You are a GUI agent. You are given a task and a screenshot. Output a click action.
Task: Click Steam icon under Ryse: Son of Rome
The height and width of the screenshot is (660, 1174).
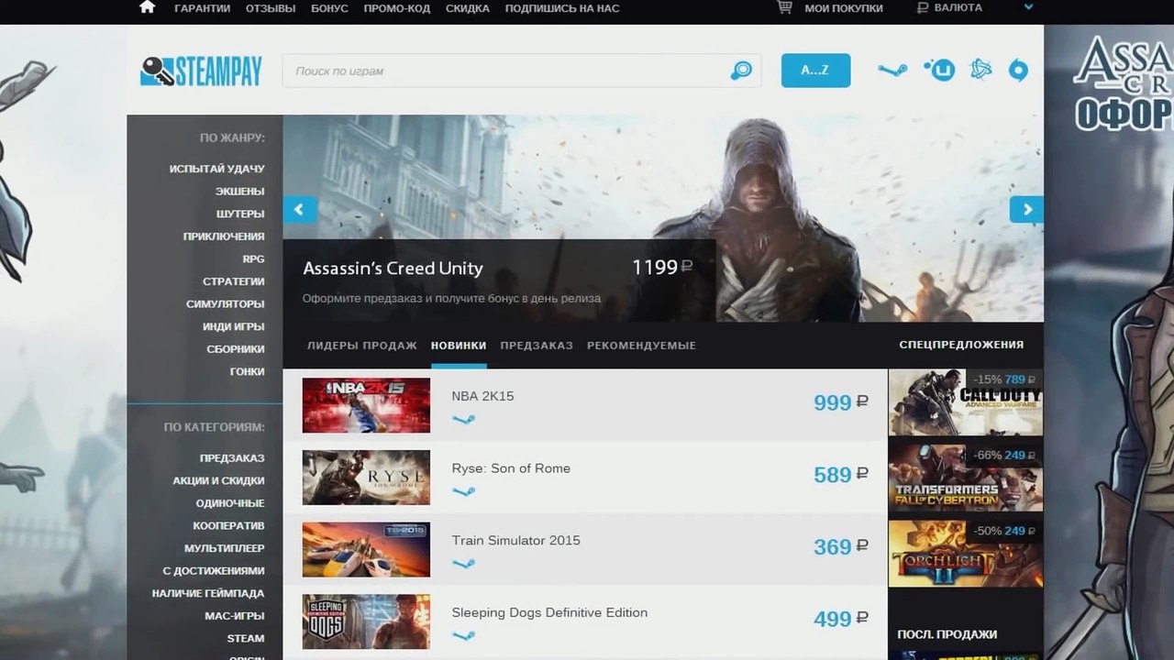pos(463,492)
